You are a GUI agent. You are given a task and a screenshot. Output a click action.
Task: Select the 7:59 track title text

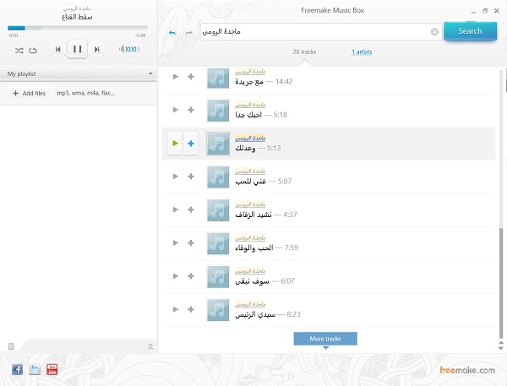pos(254,248)
